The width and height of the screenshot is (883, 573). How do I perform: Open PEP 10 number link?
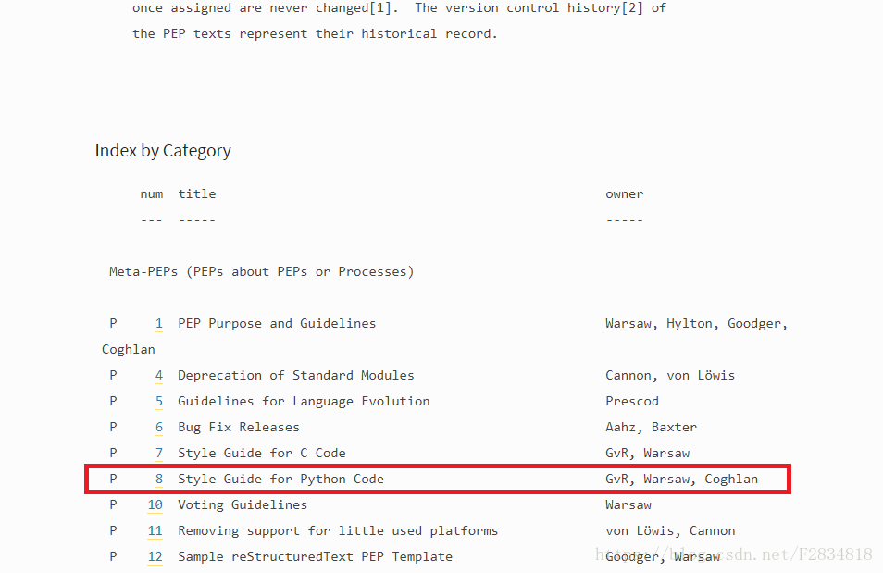(155, 504)
